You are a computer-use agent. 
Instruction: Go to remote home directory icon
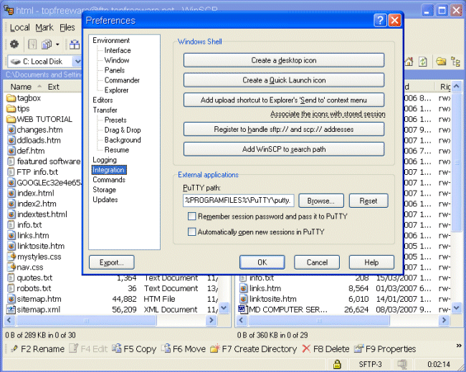tap(409, 62)
